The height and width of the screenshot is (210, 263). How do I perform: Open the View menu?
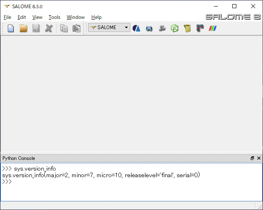coord(37,17)
